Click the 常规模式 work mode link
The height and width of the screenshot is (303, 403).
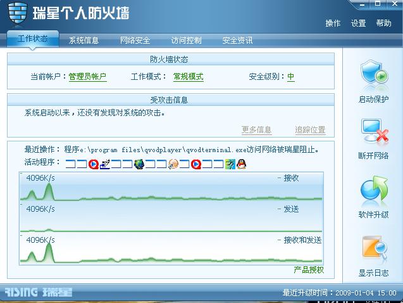tap(189, 77)
